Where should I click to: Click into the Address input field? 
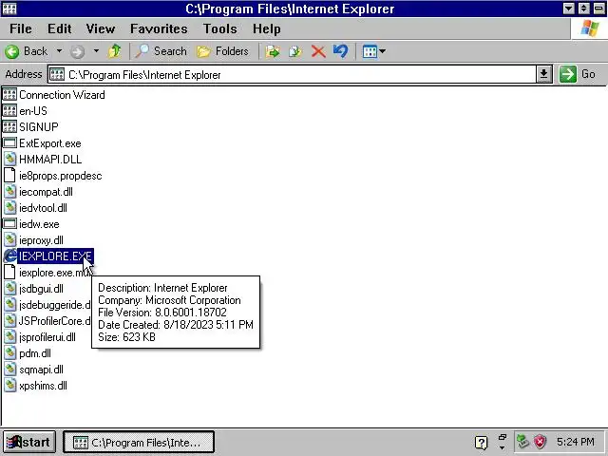pos(292,74)
